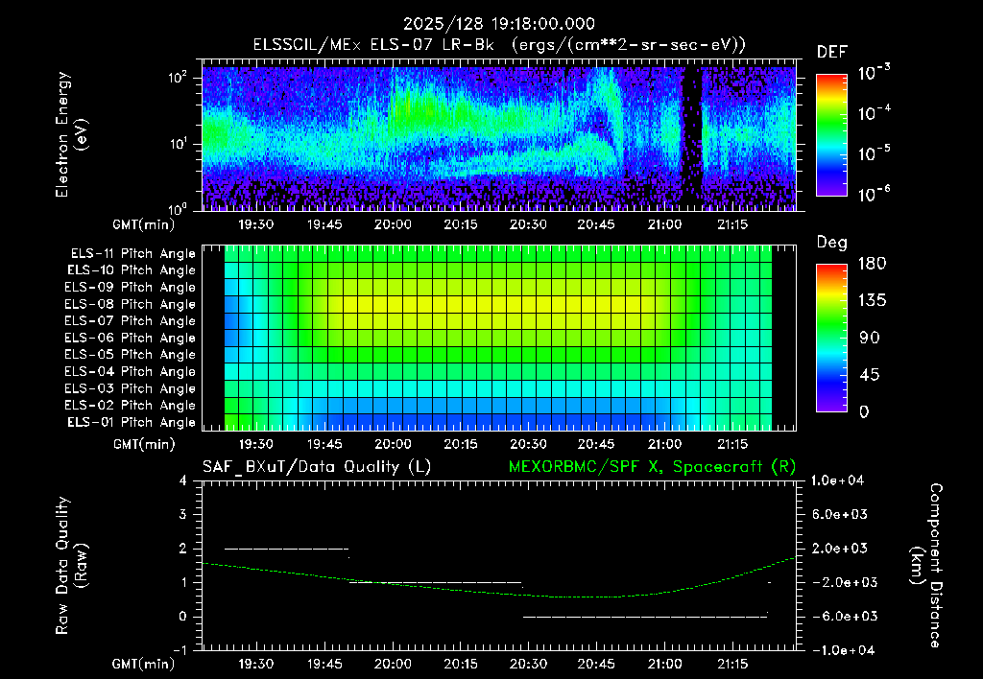Viewport: 983px width, 679px height.
Task: Click the ELS-06 Pitch Angle row label
Action: (x=131, y=339)
